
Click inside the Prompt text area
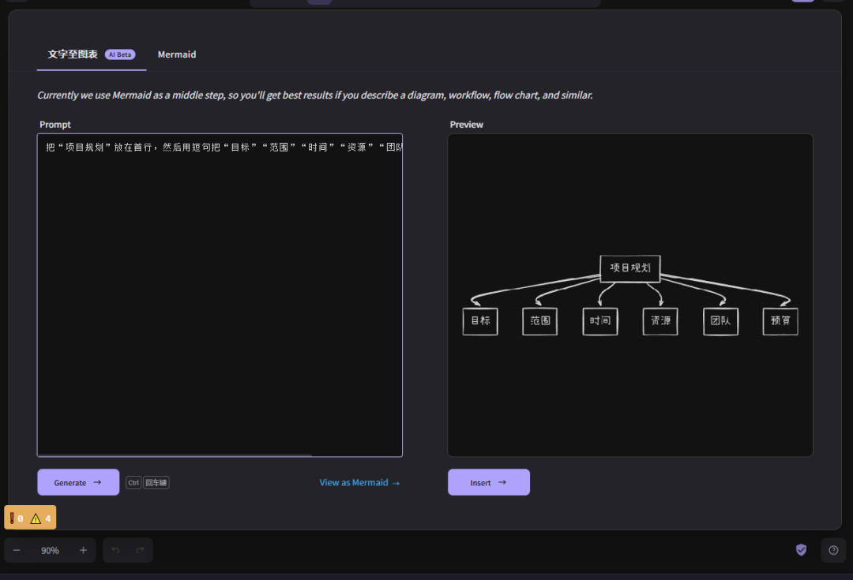tap(220, 295)
